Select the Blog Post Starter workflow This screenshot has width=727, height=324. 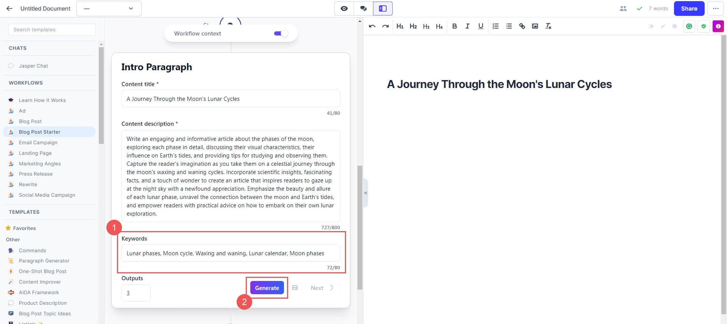[49, 132]
